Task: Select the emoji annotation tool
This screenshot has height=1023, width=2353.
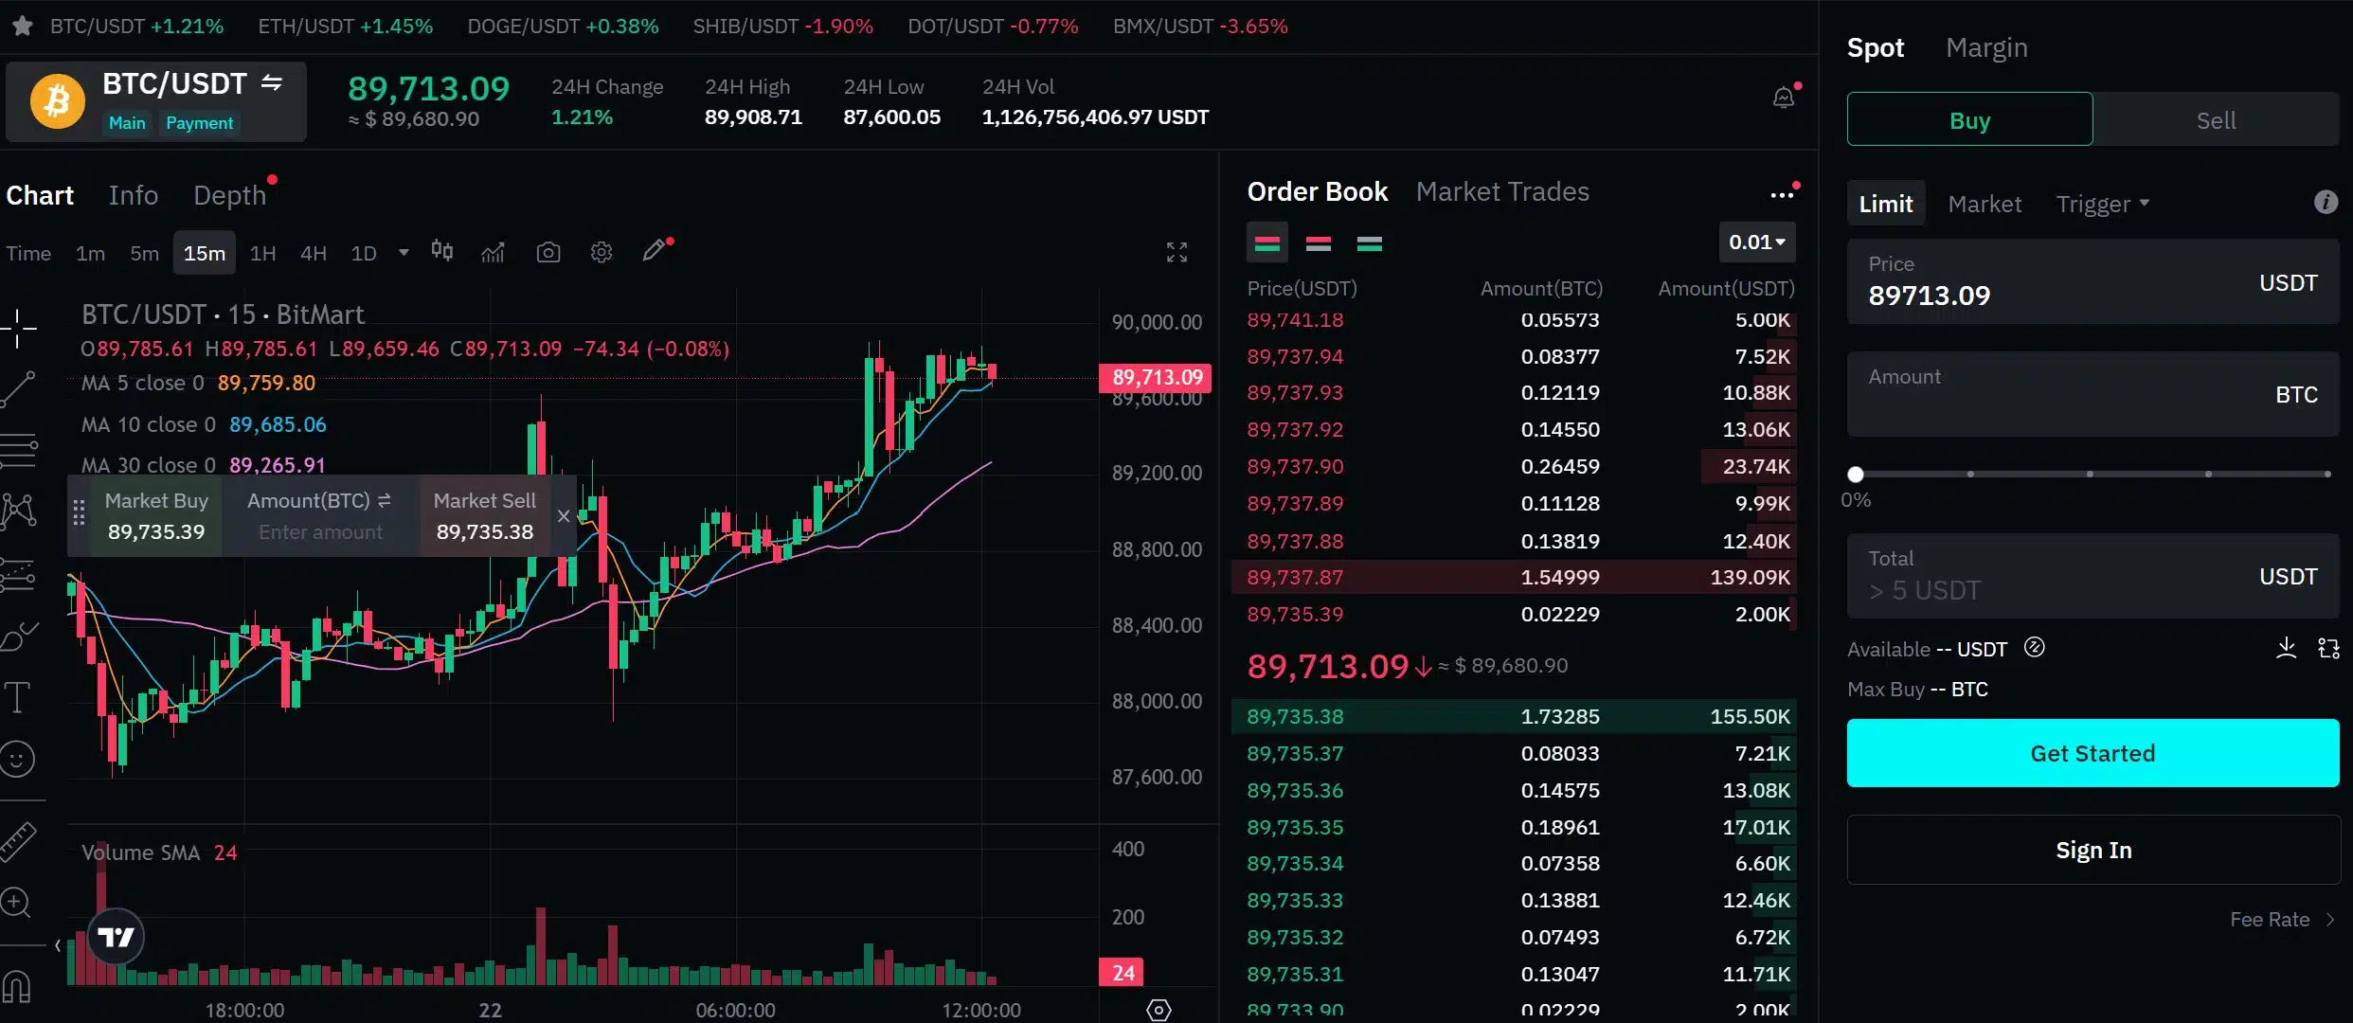Action: tap(19, 759)
